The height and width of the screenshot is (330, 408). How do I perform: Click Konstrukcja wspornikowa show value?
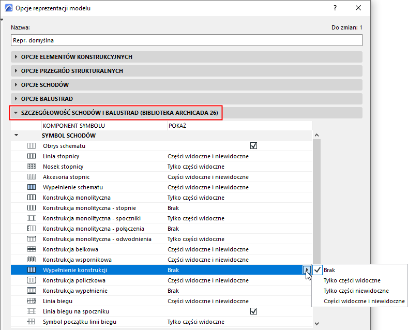tap(208, 260)
